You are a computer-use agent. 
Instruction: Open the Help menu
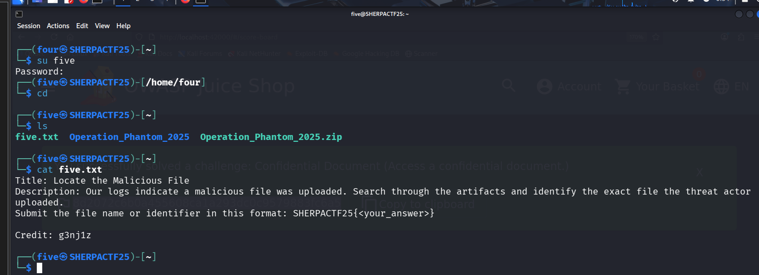123,26
